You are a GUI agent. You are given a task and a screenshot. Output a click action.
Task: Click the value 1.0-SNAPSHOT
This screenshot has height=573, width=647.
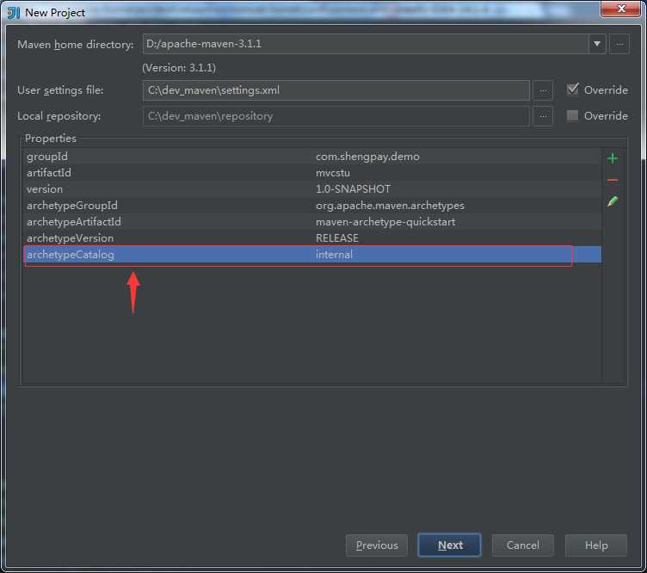tap(353, 189)
